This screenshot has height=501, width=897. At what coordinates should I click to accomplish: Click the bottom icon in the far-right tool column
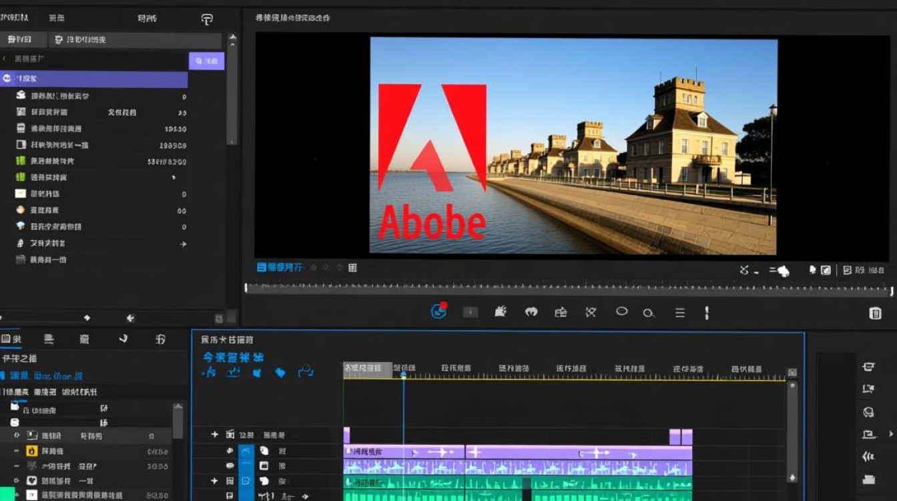(868, 480)
